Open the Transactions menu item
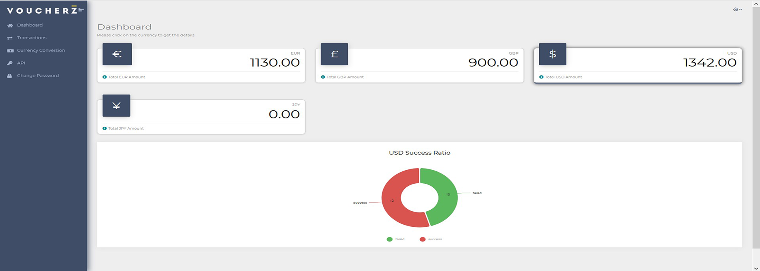The image size is (760, 271). (32, 38)
